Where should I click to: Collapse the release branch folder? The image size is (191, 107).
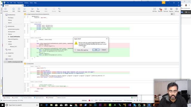click(7, 44)
